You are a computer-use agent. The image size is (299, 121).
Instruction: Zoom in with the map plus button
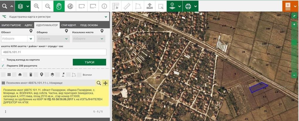click(294, 24)
